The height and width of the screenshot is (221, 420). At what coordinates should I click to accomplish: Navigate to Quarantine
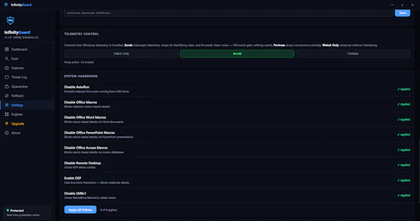pyautogui.click(x=27, y=86)
